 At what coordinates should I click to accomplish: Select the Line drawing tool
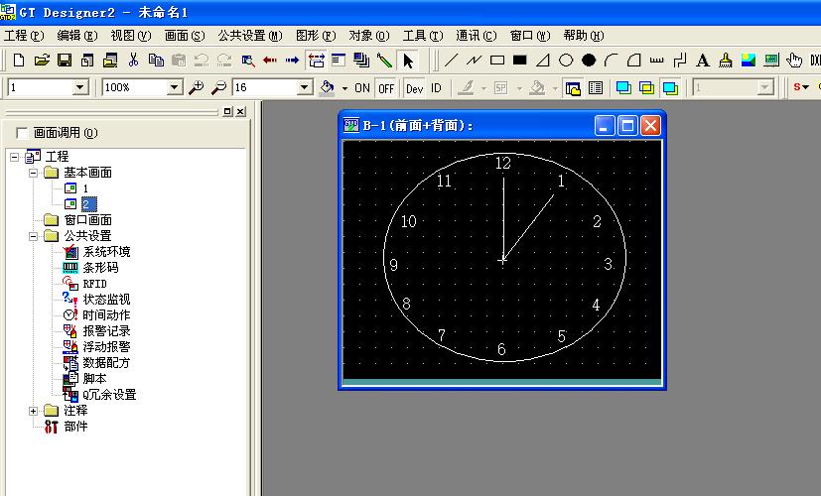[451, 61]
